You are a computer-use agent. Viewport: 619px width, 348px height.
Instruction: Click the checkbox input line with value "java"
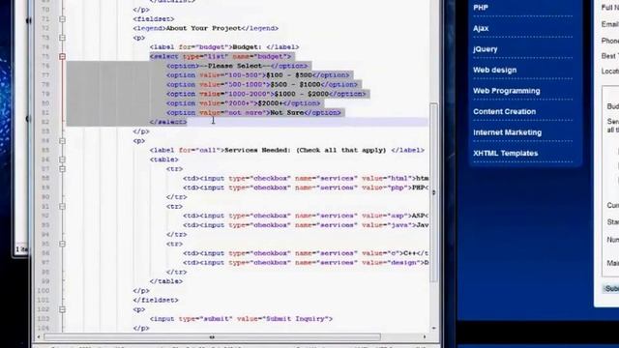(306, 225)
